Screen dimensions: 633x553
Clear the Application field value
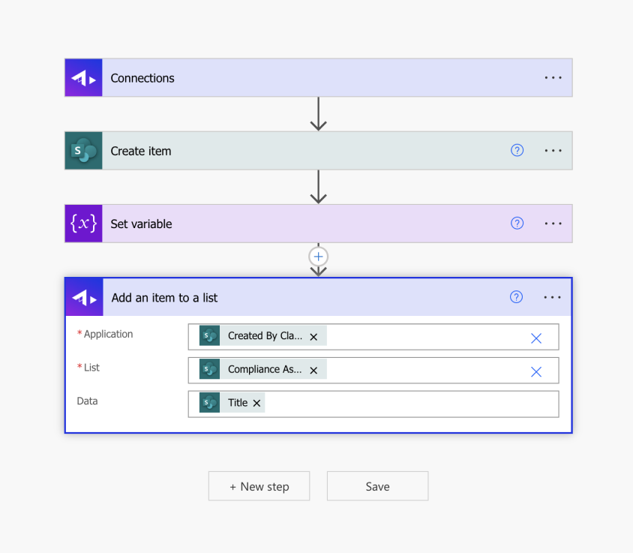[x=536, y=338]
